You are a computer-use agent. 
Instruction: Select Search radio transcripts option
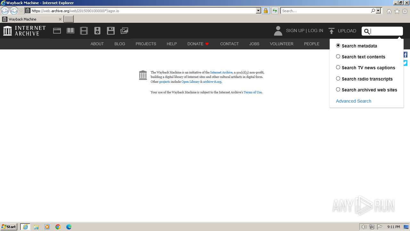[x=338, y=79]
